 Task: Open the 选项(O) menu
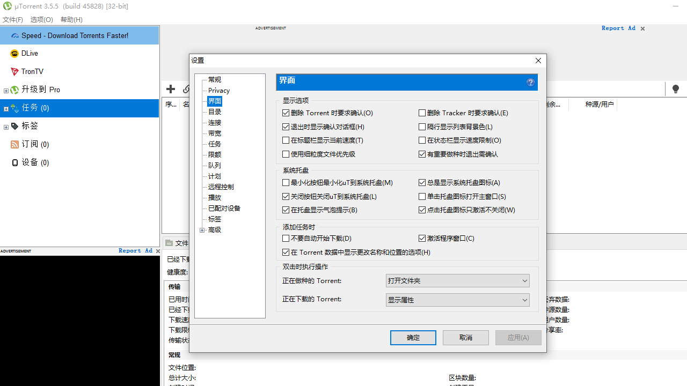click(41, 19)
